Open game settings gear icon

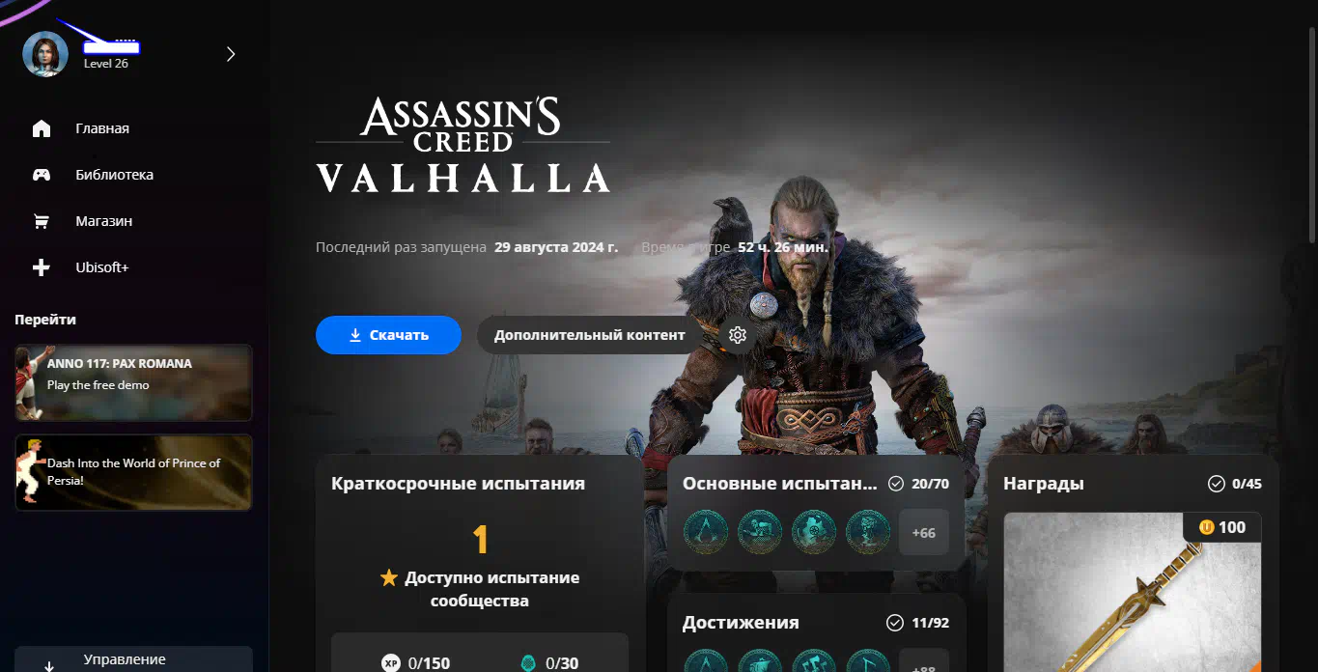click(x=738, y=335)
